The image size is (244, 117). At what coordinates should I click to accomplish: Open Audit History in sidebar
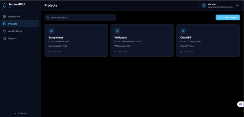[20, 31]
